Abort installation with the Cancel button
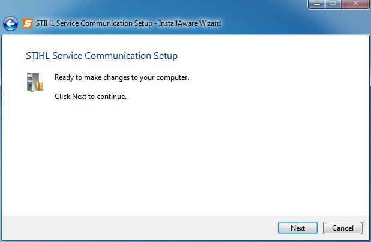Screen dimensions: 371x242 (343, 228)
